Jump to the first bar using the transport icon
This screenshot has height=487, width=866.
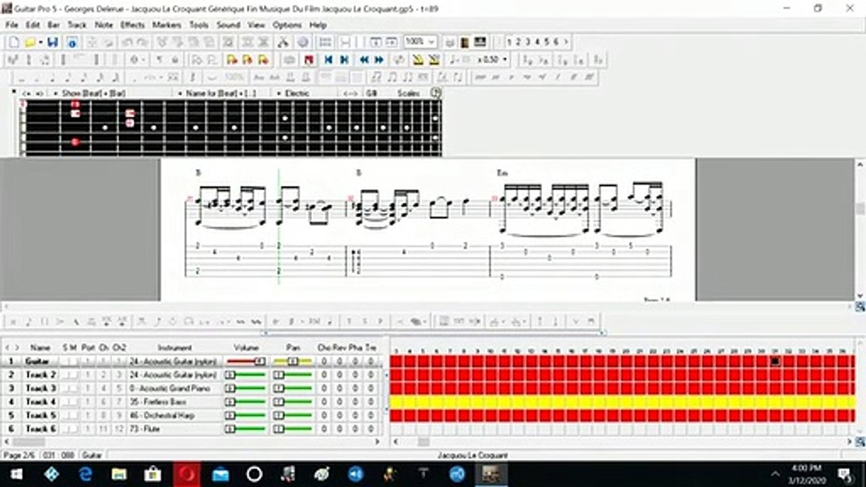tap(328, 60)
